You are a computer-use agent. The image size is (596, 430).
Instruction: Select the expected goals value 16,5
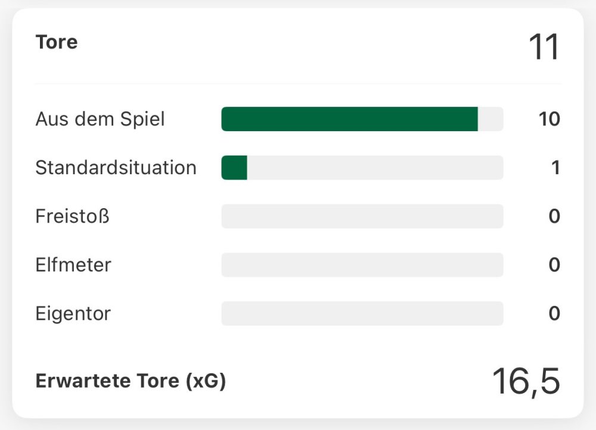526,381
